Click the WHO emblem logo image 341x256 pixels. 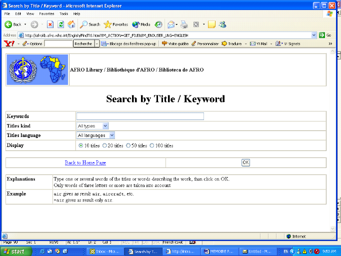point(22,70)
